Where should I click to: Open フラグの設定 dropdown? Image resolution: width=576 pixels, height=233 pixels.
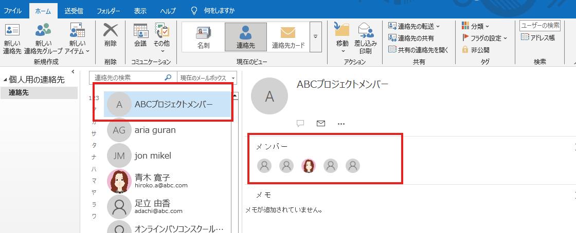click(x=484, y=38)
